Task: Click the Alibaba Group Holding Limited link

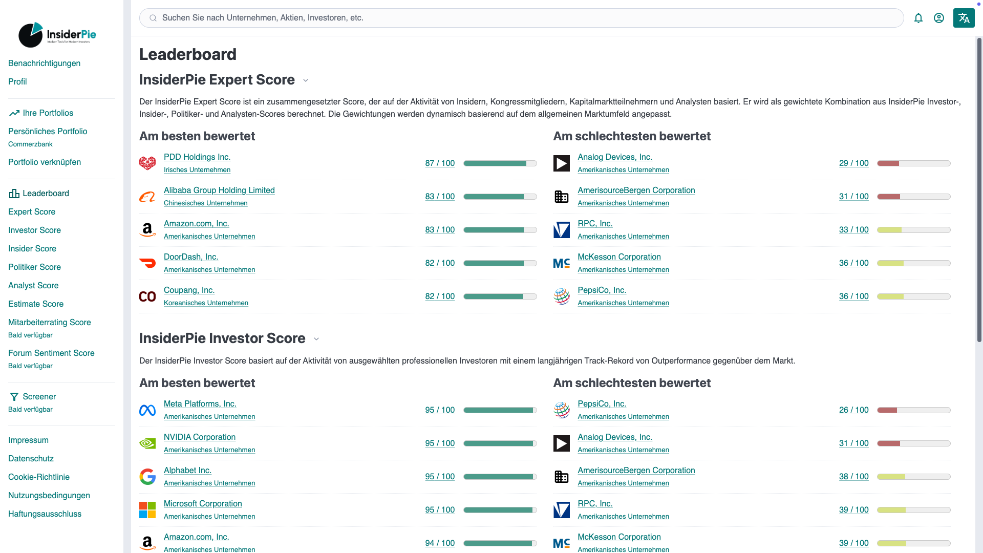Action: 219,190
